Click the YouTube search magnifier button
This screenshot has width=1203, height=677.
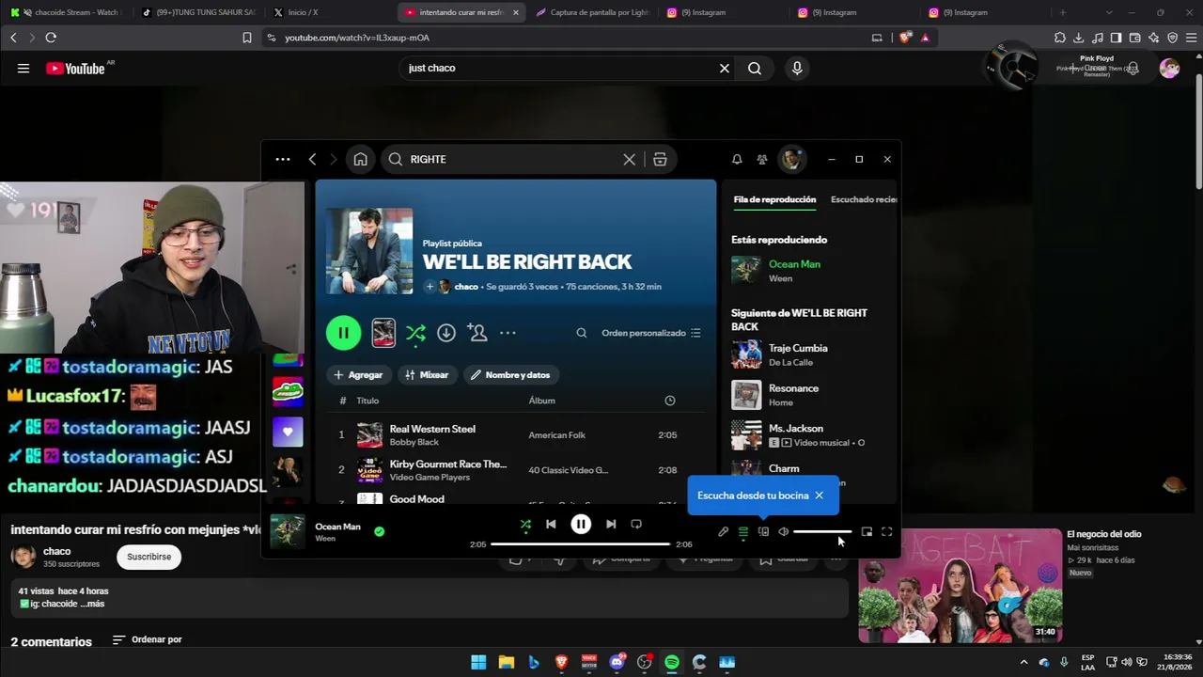coord(755,68)
